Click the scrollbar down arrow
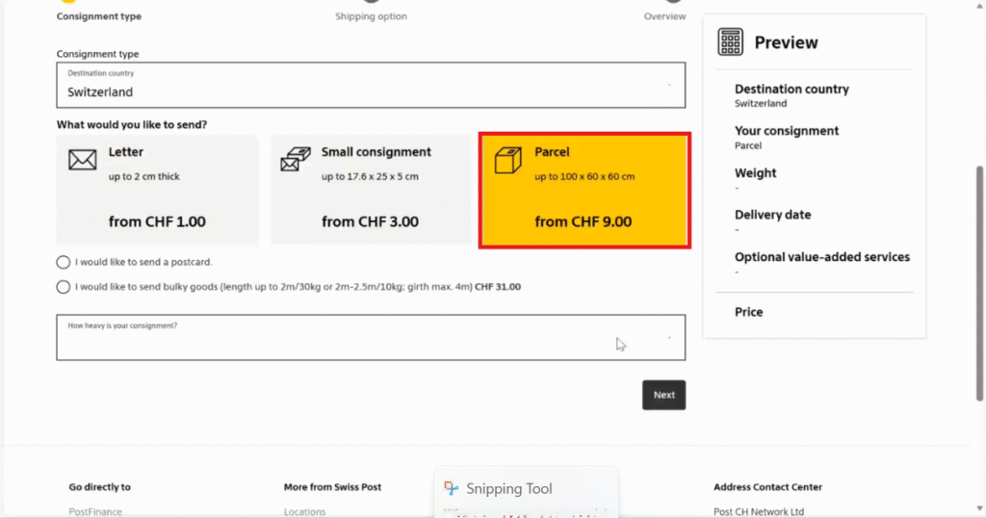Screen dimensions: 986x518 (979, 511)
